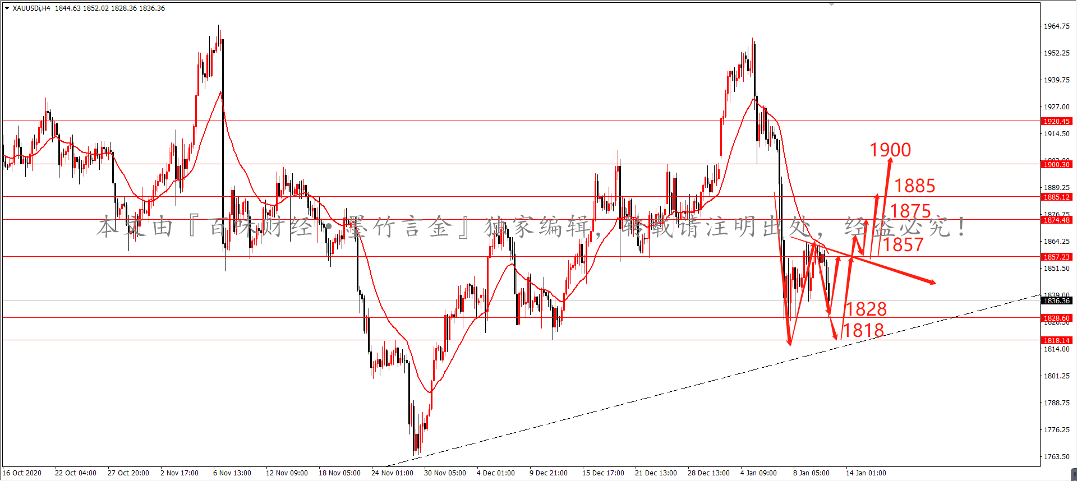This screenshot has height=481, width=1077.
Task: Click the 22 Oct 04:00 time label
Action: pyautogui.click(x=76, y=473)
